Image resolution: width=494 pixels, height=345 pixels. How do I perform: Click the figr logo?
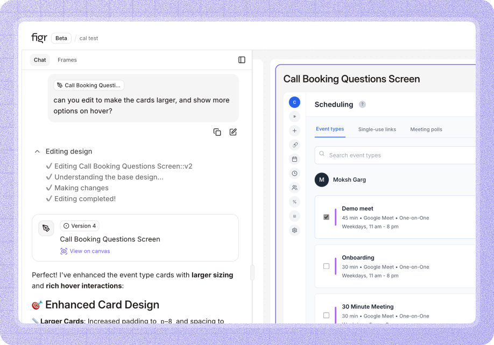(x=39, y=38)
